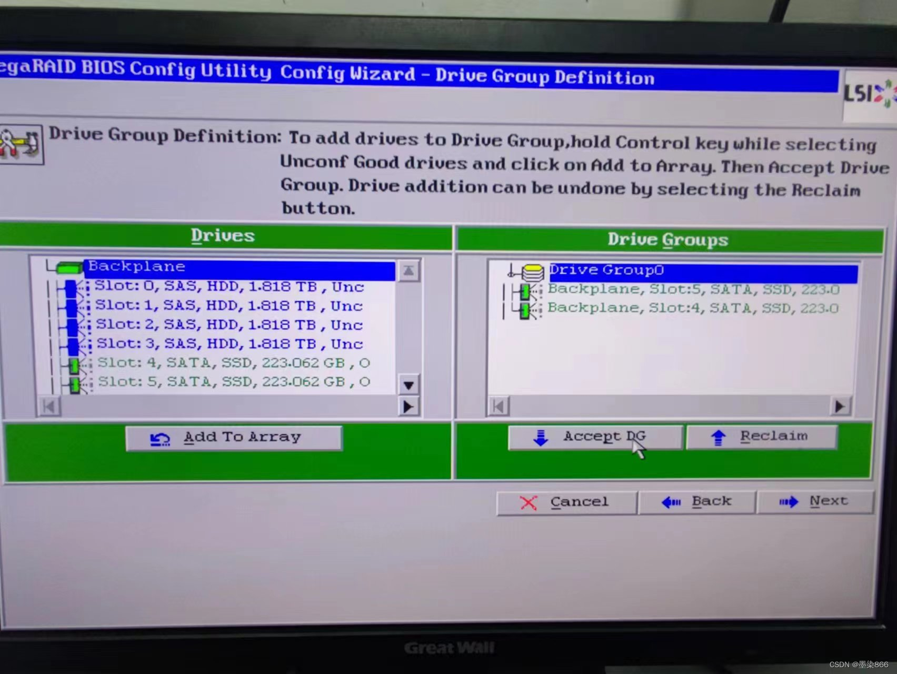This screenshot has height=674, width=897.
Task: Go Back to previous wizard step
Action: [697, 502]
